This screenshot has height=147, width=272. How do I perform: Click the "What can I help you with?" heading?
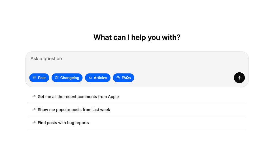coord(137,37)
